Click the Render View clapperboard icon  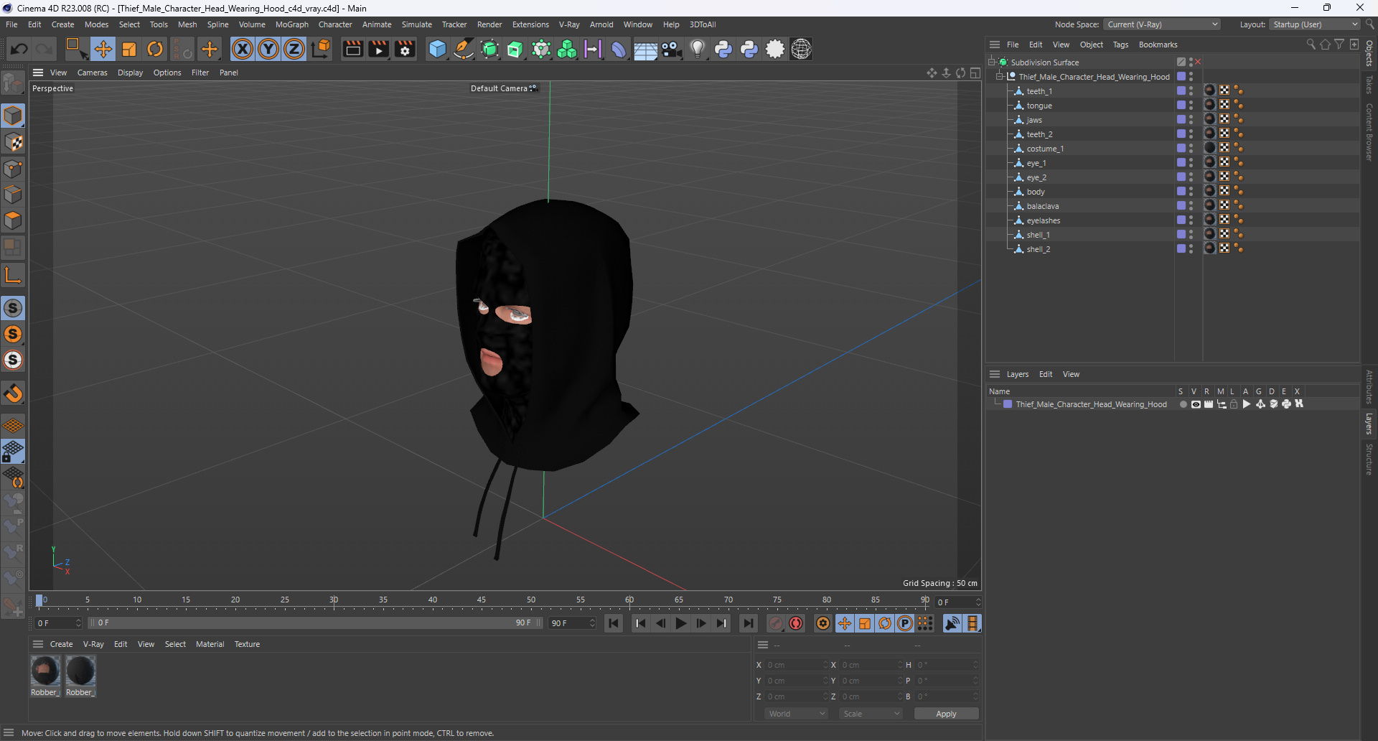click(352, 49)
